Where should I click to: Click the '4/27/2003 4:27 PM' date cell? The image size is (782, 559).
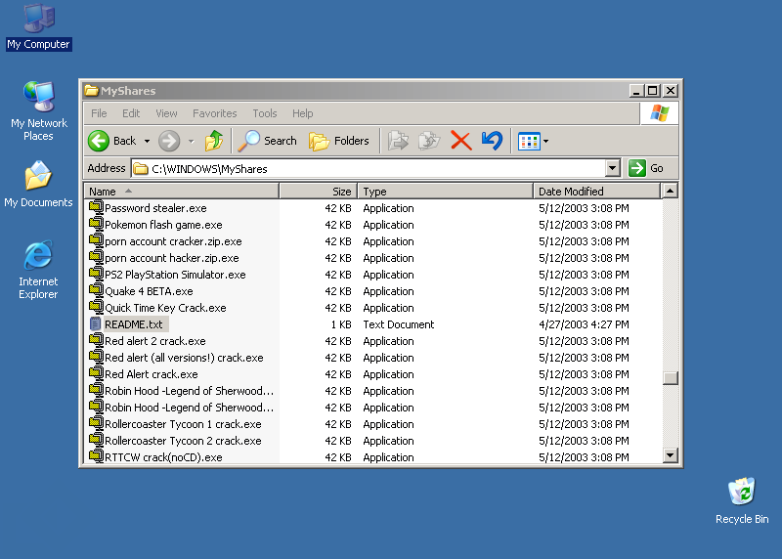click(584, 324)
